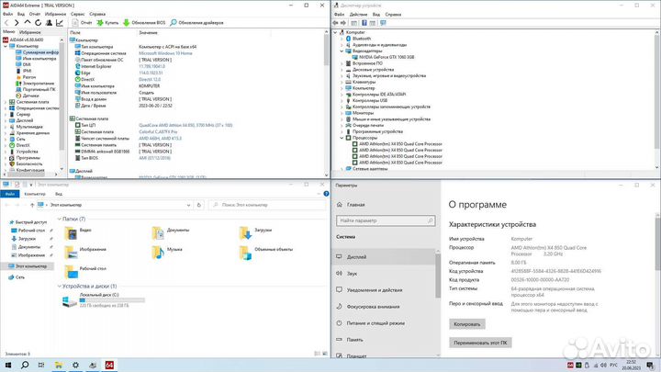Open AIDA64 Отчёт report toolbar button
This screenshot has height=372, width=661.
coord(83,22)
